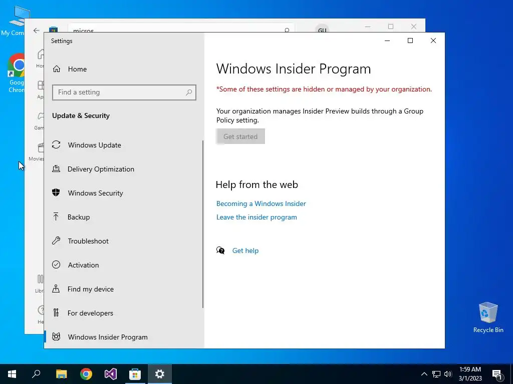Image resolution: width=513 pixels, height=384 pixels.
Task: Click the Backup upload arrow icon
Action: click(56, 216)
